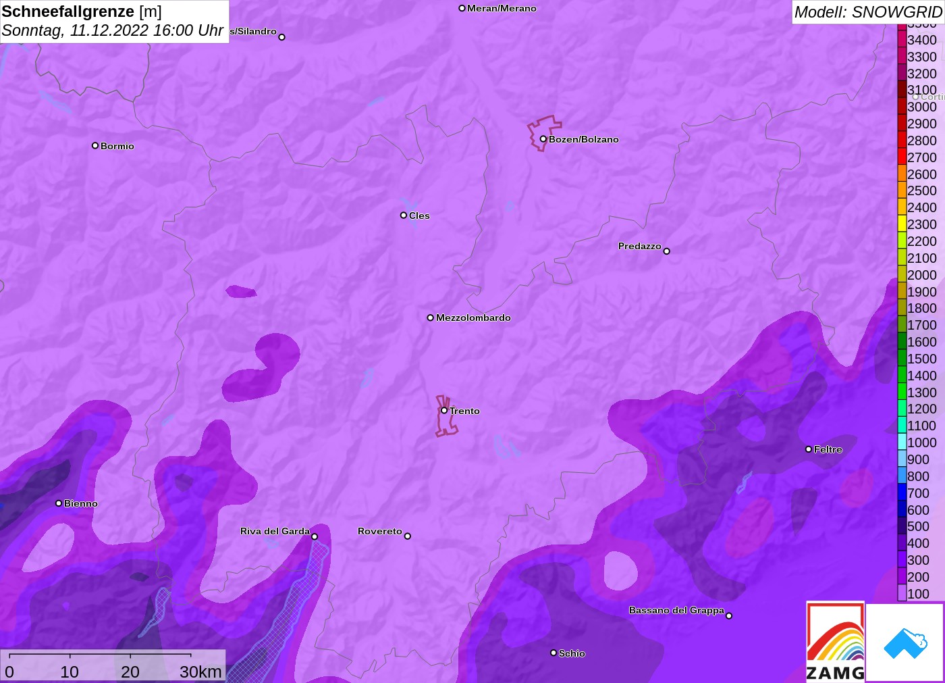945x683 pixels.
Task: Select the Bozen/Bolzano city marker
Action: point(543,139)
